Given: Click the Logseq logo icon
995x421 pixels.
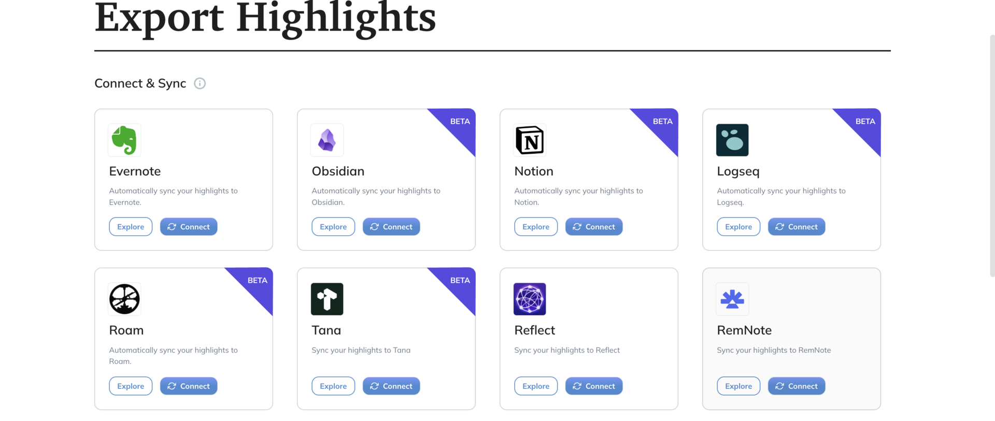Looking at the screenshot, I should pyautogui.click(x=732, y=140).
